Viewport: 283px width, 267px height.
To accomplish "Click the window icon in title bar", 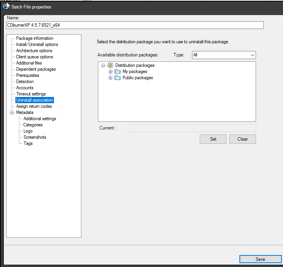I will pos(6,7).
